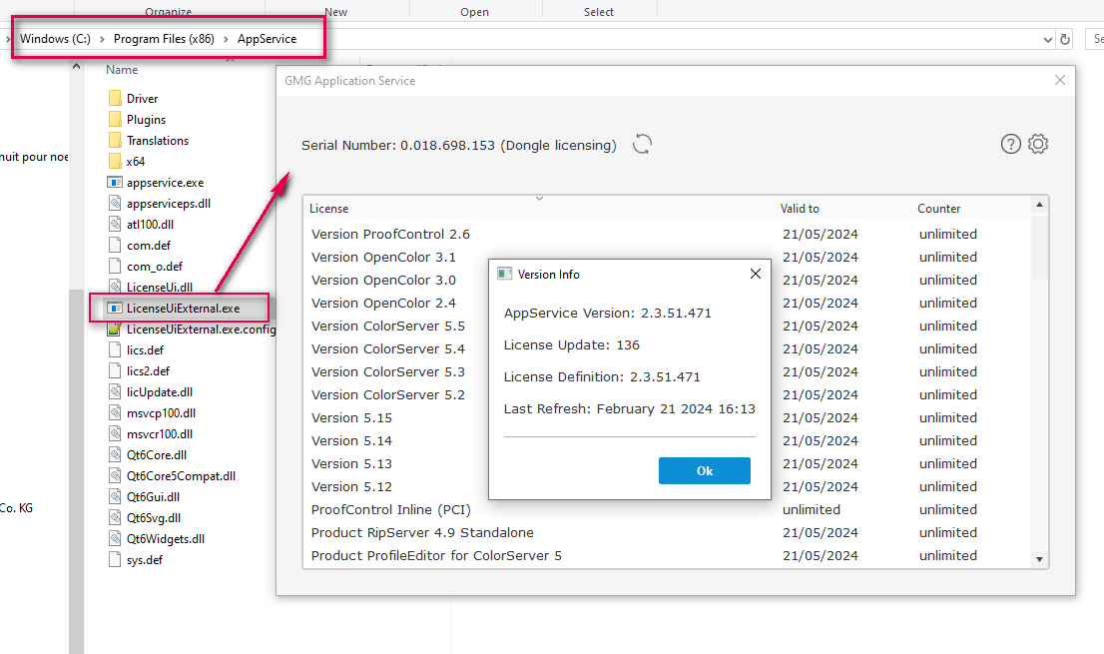
Task: Expand chevron after Program Files (x86) breadcrumb
Action: click(226, 39)
